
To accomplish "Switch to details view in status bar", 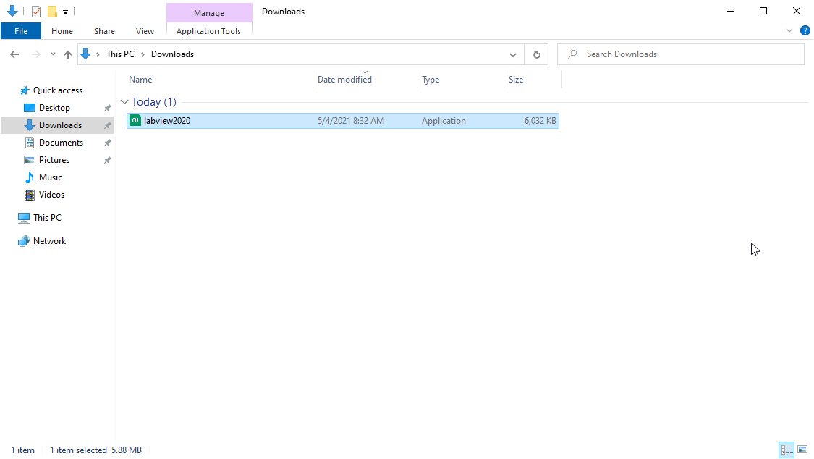I will (x=787, y=450).
